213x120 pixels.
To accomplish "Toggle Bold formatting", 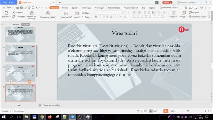I will pyautogui.click(x=96, y=17).
